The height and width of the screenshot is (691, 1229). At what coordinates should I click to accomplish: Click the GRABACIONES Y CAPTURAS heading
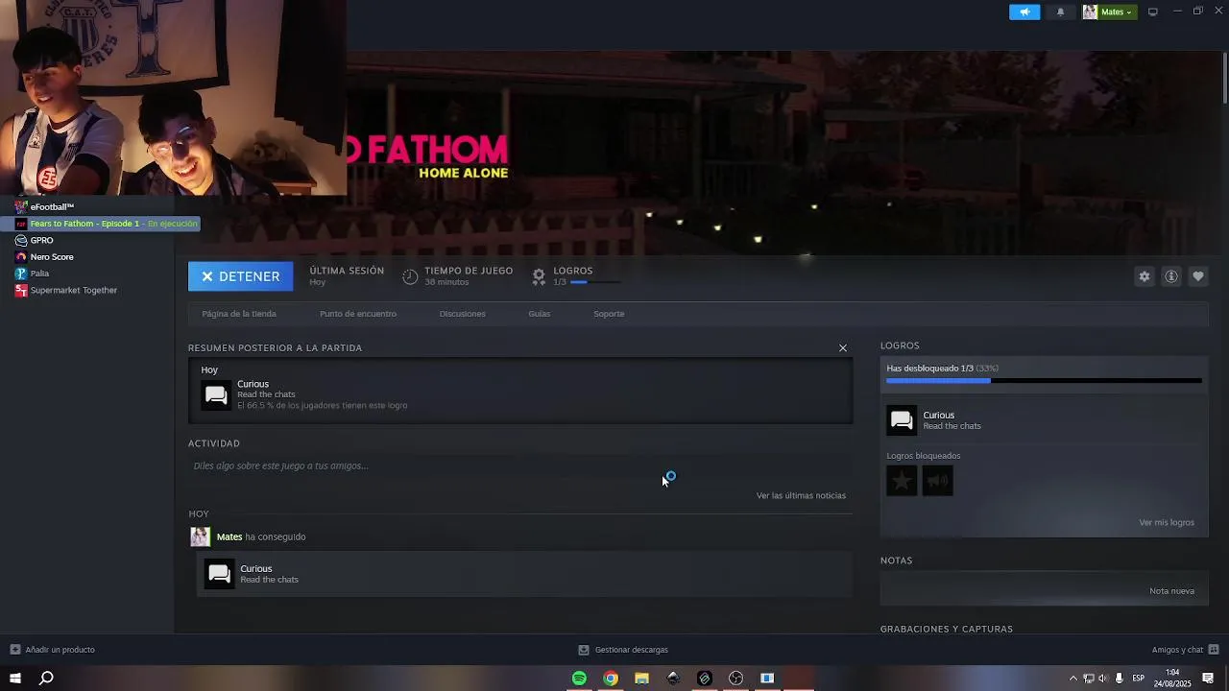coord(947,629)
